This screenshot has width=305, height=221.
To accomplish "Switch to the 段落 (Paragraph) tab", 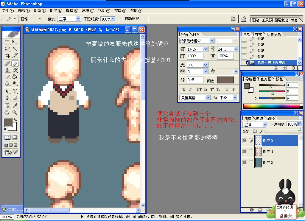I will click(197, 35).
